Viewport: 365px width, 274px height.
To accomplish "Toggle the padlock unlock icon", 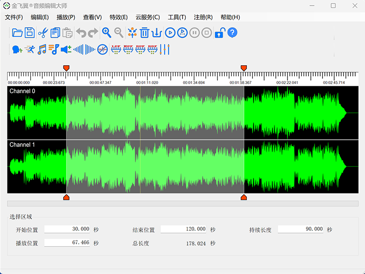I will [x=219, y=33].
